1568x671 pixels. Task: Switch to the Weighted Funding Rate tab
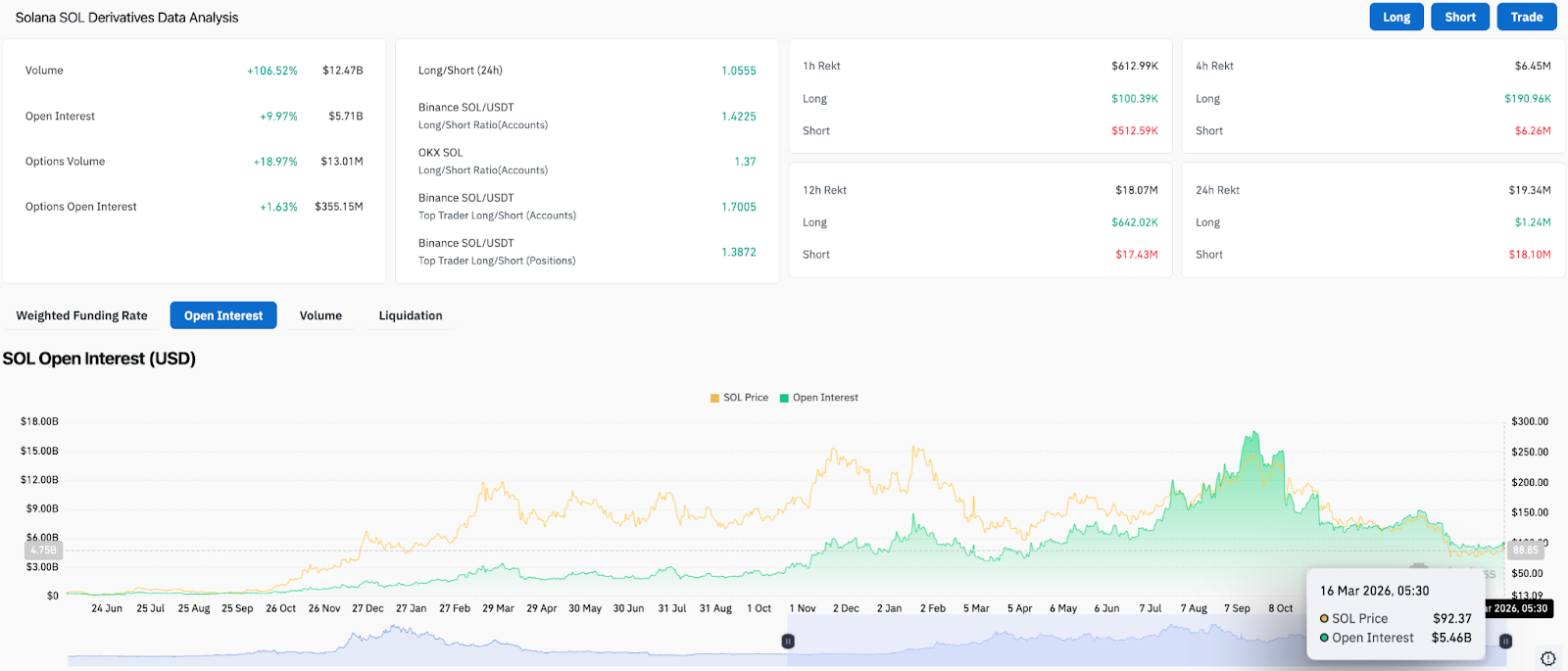[x=81, y=315]
